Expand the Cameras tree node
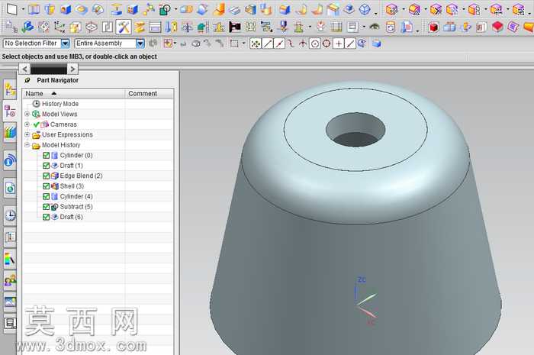The width and height of the screenshot is (534, 355). click(x=27, y=124)
